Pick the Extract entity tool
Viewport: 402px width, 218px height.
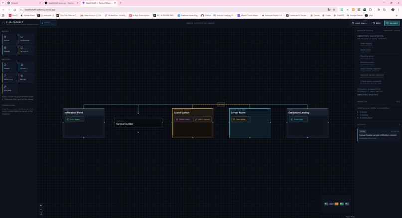click(26, 66)
